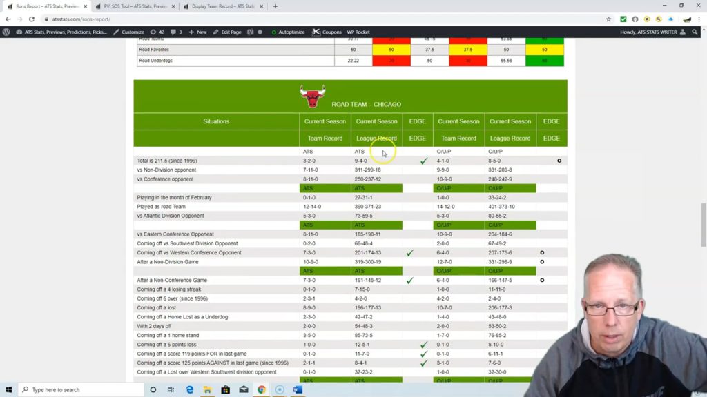The height and width of the screenshot is (397, 707).
Task: Switch to the Display Team Record tab
Action: tap(222, 6)
